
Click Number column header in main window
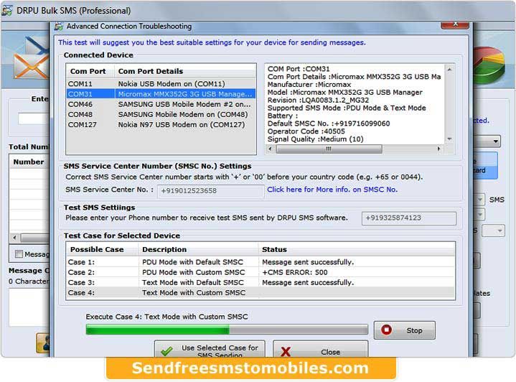(29, 162)
